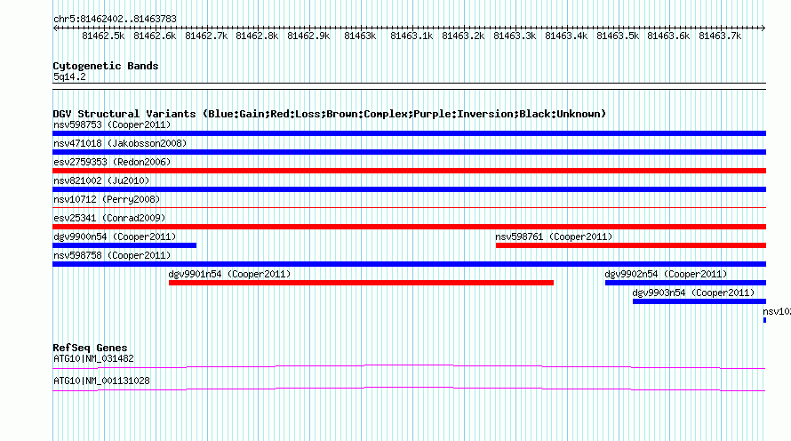Click the nsv821002 (Ju2010) gain bar
Viewport: 791px width, 441px height.
click(409, 189)
